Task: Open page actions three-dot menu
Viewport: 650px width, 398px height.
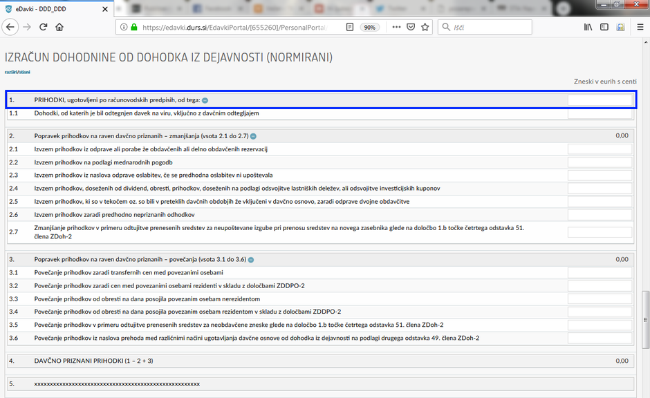Action: pyautogui.click(x=396, y=27)
